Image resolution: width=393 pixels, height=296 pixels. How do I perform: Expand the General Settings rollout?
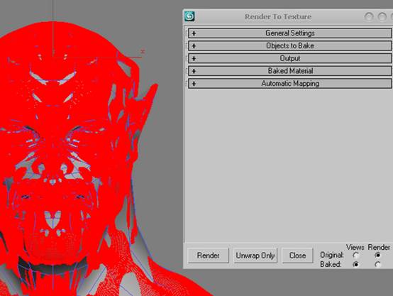pyautogui.click(x=289, y=33)
